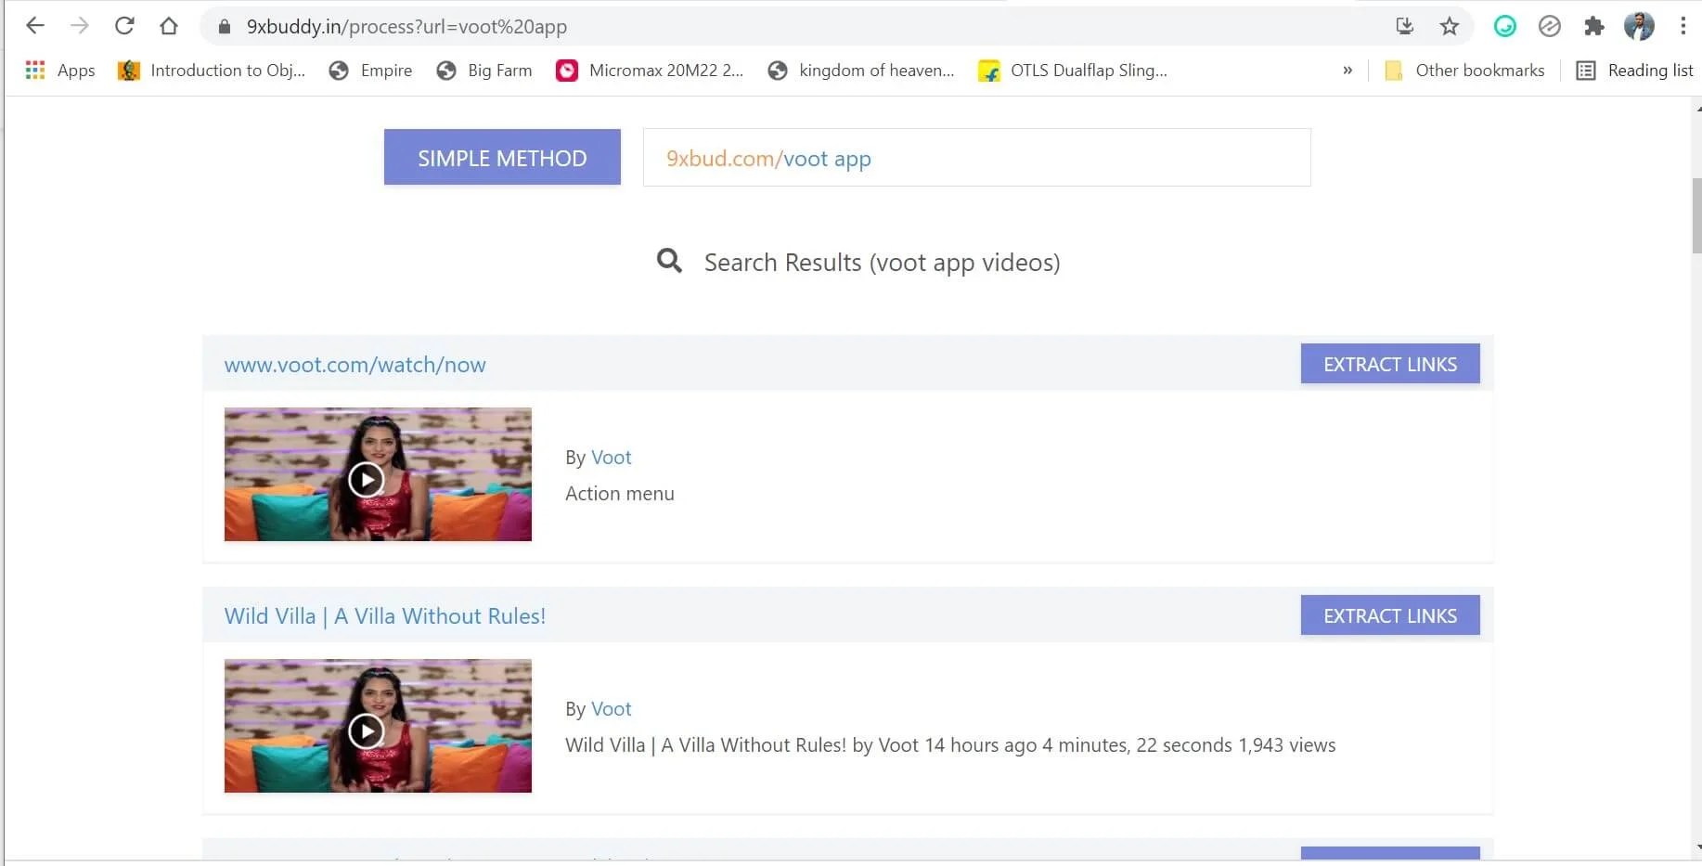
Task: Open the Chrome profile avatar
Action: (1639, 26)
